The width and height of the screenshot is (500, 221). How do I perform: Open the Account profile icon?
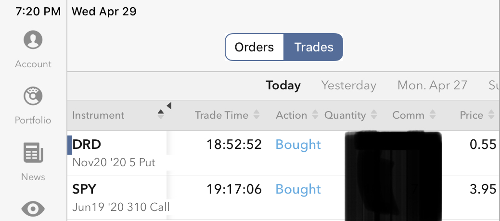33,40
